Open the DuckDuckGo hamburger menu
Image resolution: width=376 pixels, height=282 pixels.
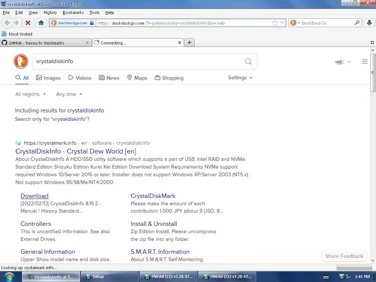click(x=365, y=62)
